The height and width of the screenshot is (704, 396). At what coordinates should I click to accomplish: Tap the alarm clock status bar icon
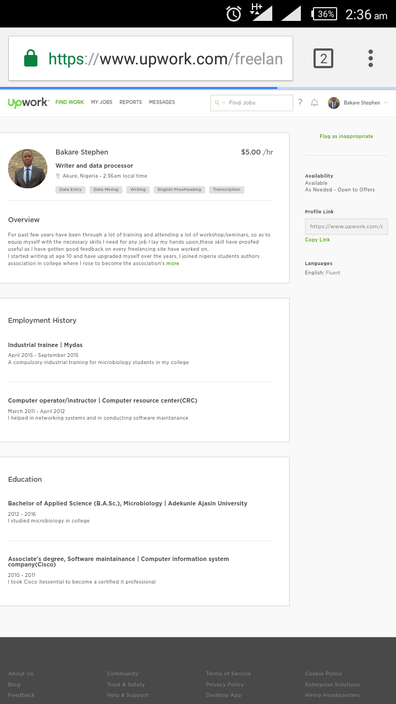pos(234,14)
